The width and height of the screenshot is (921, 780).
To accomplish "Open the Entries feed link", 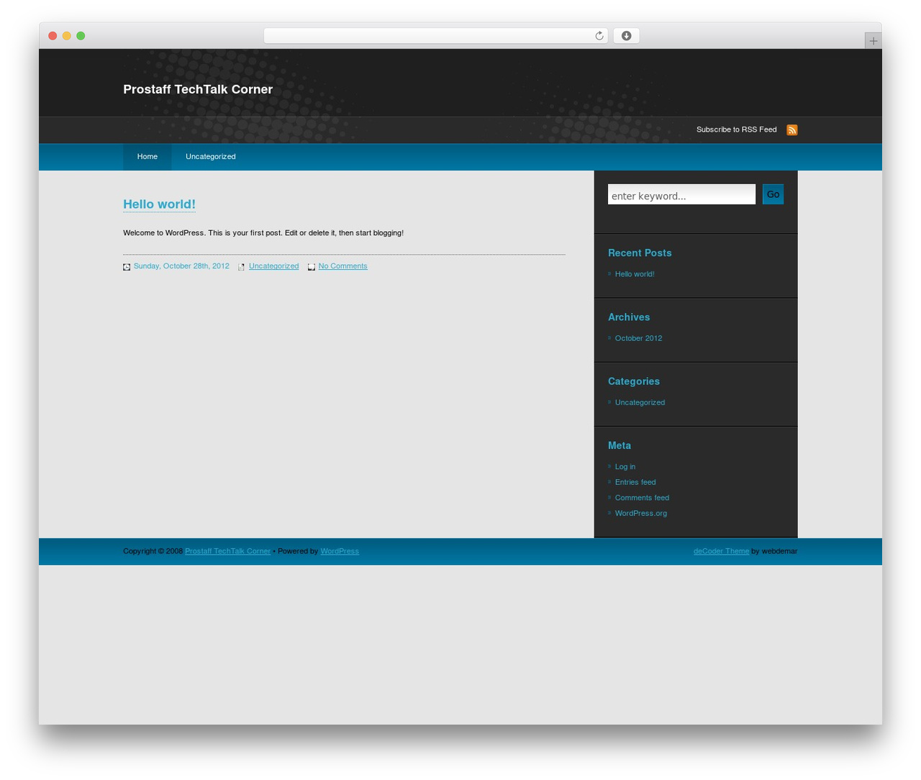I will pos(635,482).
